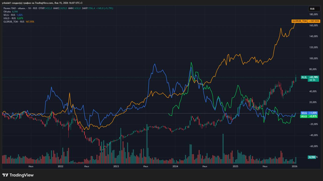Click the 2024 label on time axis
The height and width of the screenshot is (181, 323).
[175, 166]
